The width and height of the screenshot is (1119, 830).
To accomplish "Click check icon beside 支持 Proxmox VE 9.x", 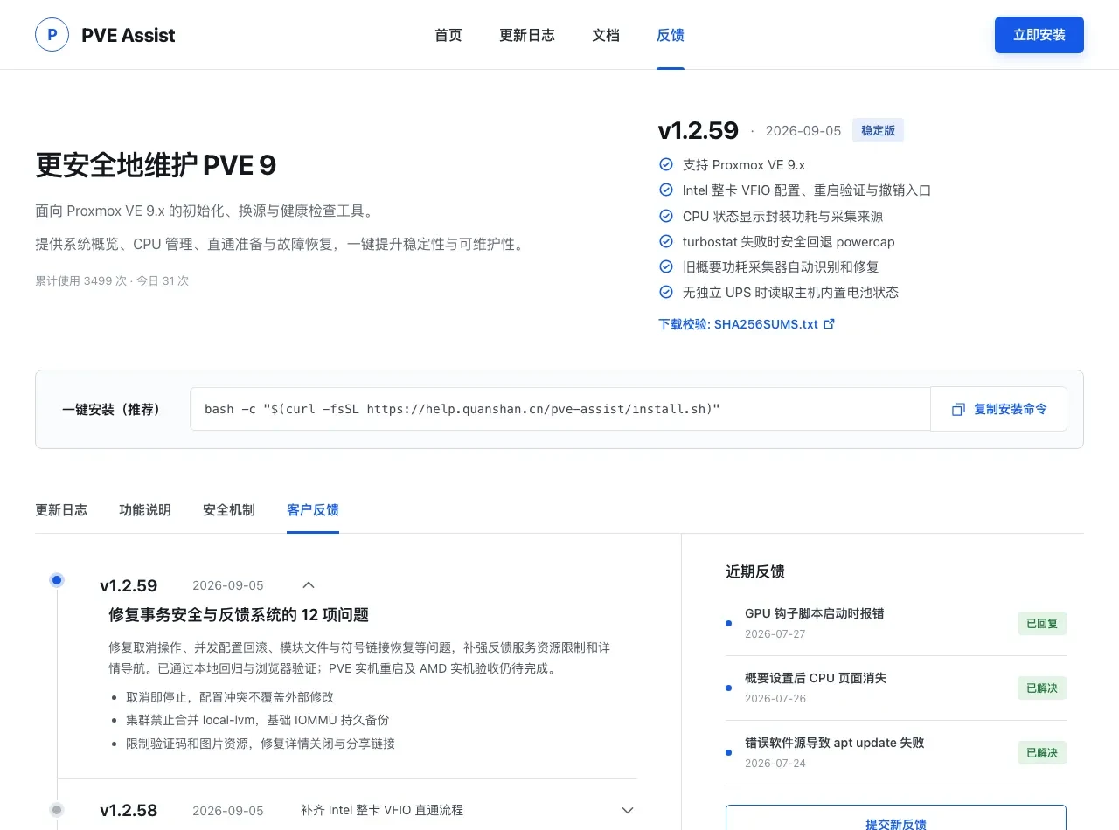I will coord(666,164).
